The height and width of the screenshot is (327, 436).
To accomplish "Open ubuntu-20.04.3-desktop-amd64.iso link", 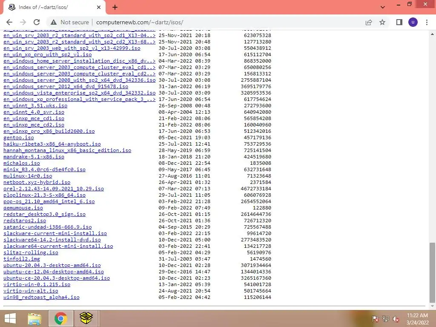I will click(52, 266).
